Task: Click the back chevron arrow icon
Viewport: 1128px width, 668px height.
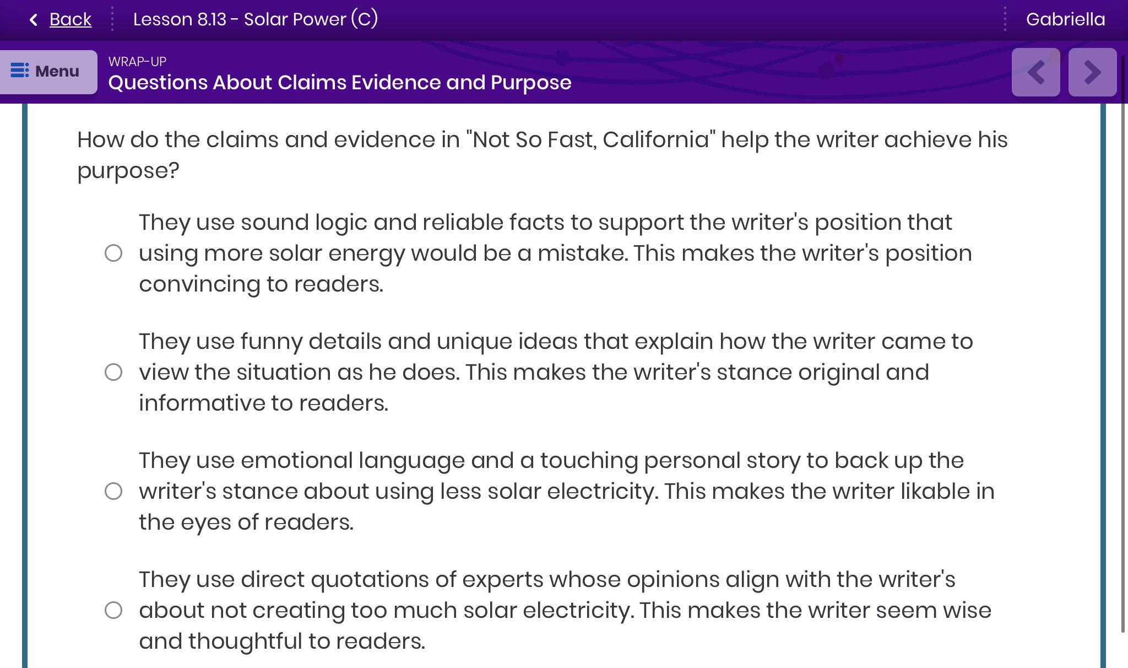Action: (x=34, y=20)
